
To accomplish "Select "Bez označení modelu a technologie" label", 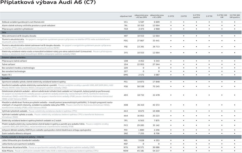I will [x=18, y=68].
